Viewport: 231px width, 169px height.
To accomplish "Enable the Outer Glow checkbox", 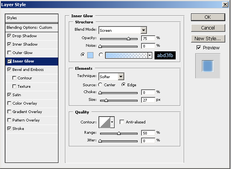I will pos(10,53).
